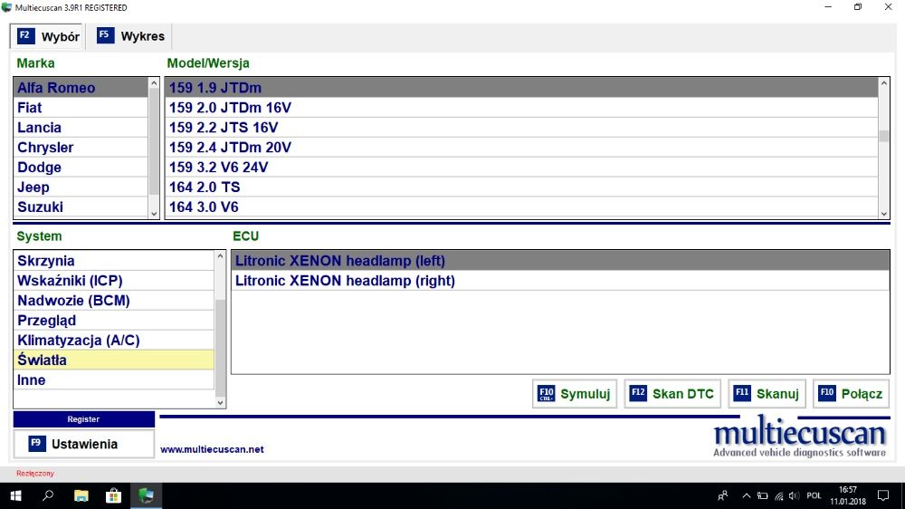Open taskbar search
905x509 pixels.
[48, 495]
